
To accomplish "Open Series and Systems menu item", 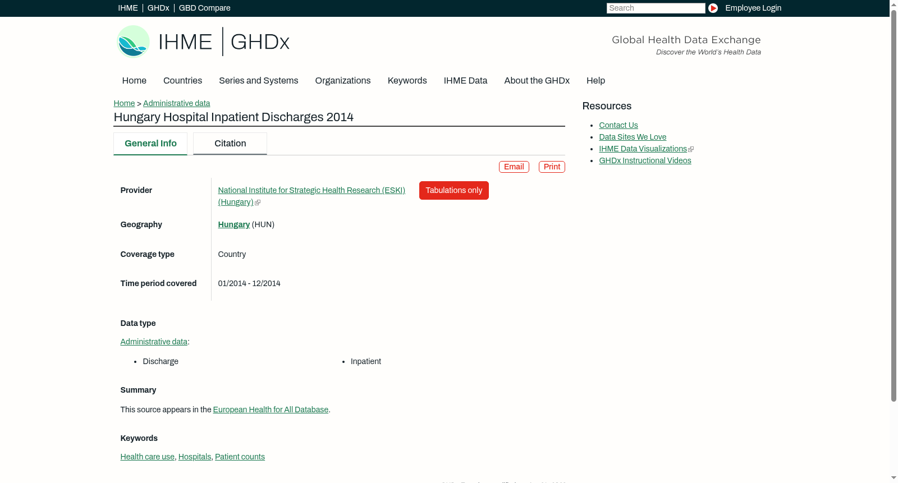I will click(x=259, y=81).
